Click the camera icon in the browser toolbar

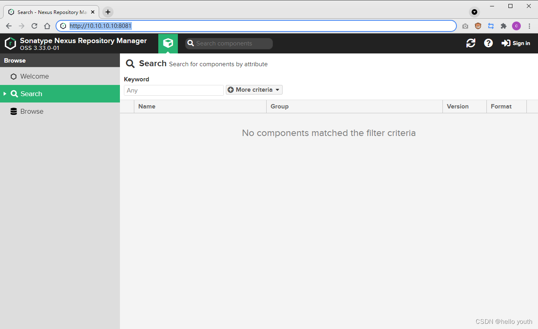[465, 26]
